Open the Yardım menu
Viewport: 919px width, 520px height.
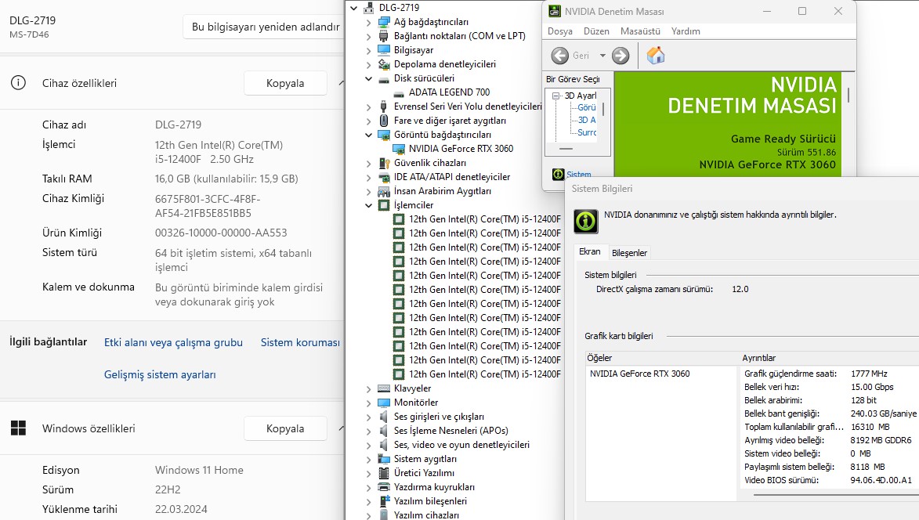[x=686, y=31]
